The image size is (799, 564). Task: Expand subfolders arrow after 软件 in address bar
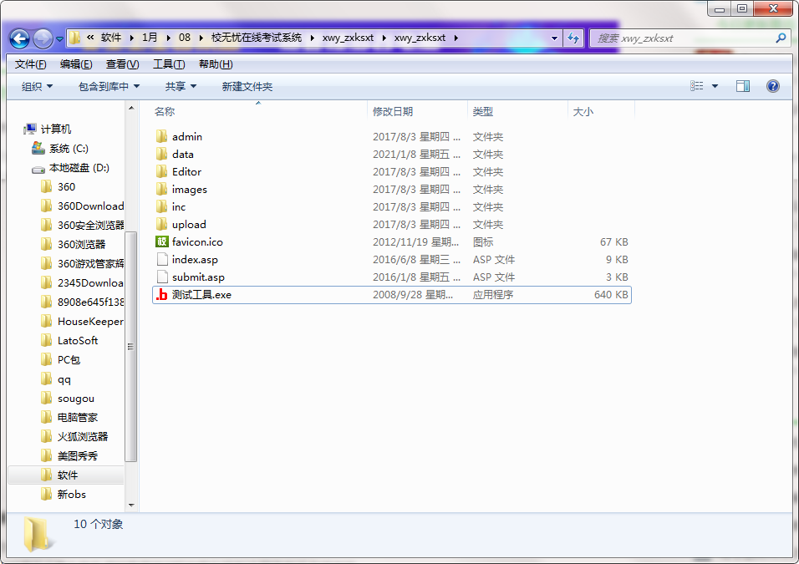(132, 38)
